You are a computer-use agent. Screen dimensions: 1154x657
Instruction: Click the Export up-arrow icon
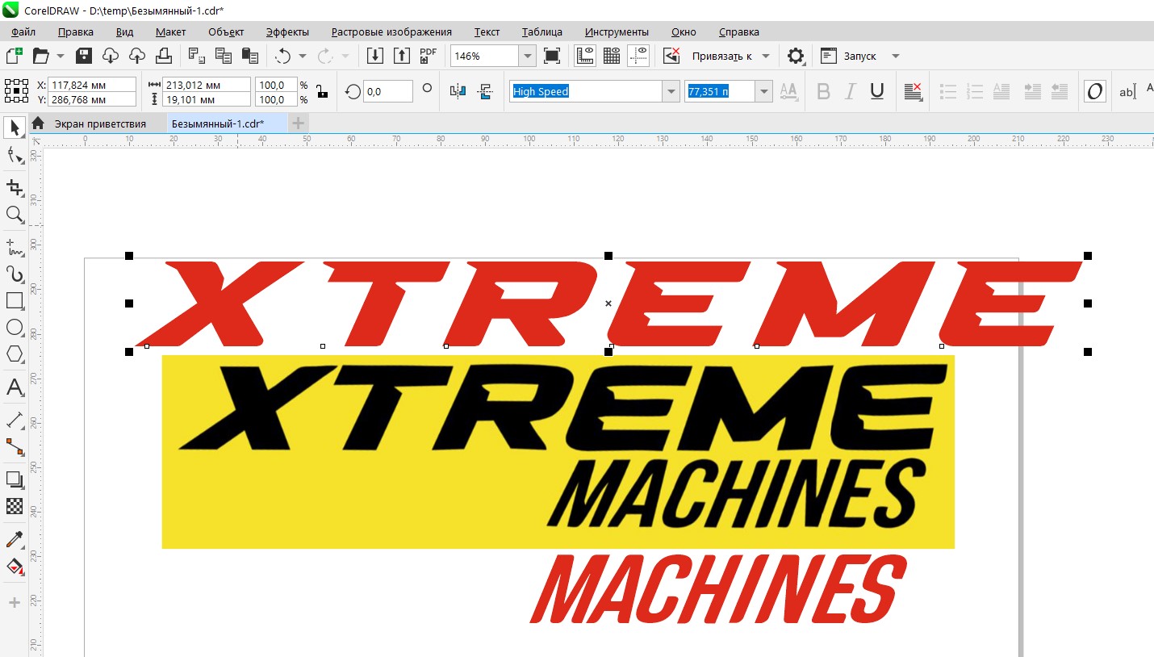[x=402, y=56]
